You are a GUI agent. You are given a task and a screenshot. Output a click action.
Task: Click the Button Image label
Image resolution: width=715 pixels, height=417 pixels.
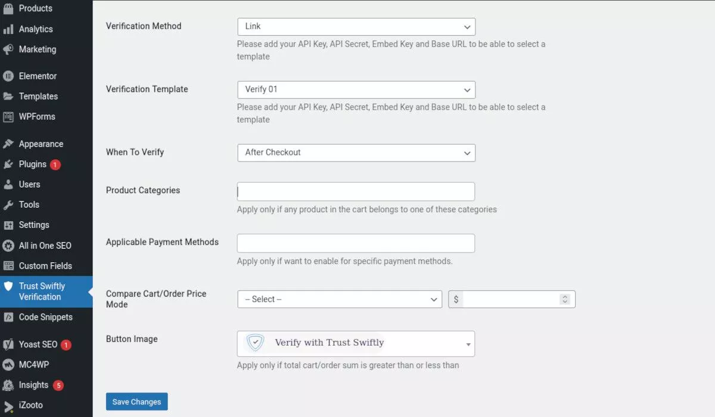(132, 339)
